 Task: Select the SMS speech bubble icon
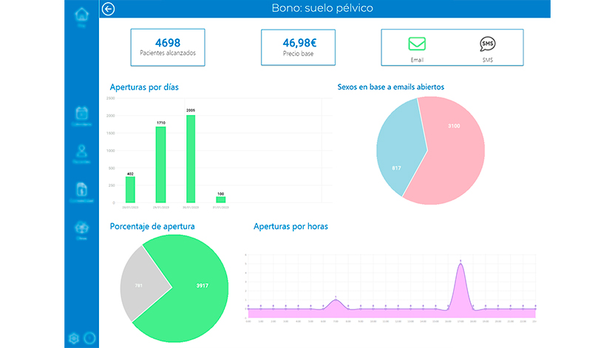coord(487,44)
